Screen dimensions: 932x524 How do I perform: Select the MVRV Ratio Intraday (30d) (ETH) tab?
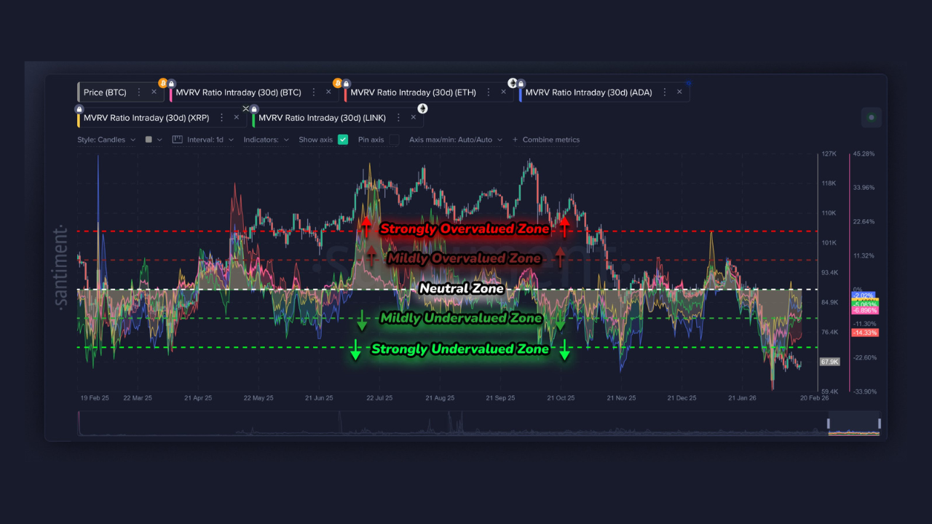413,92
